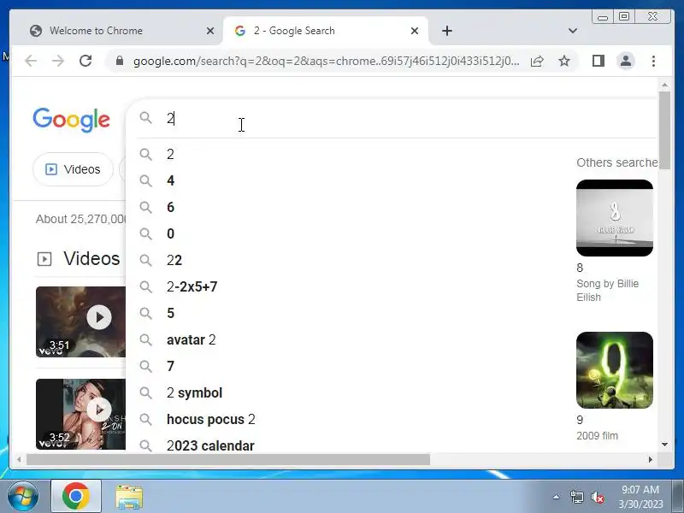Choose the suggestion "2023 calendar"

392,443
